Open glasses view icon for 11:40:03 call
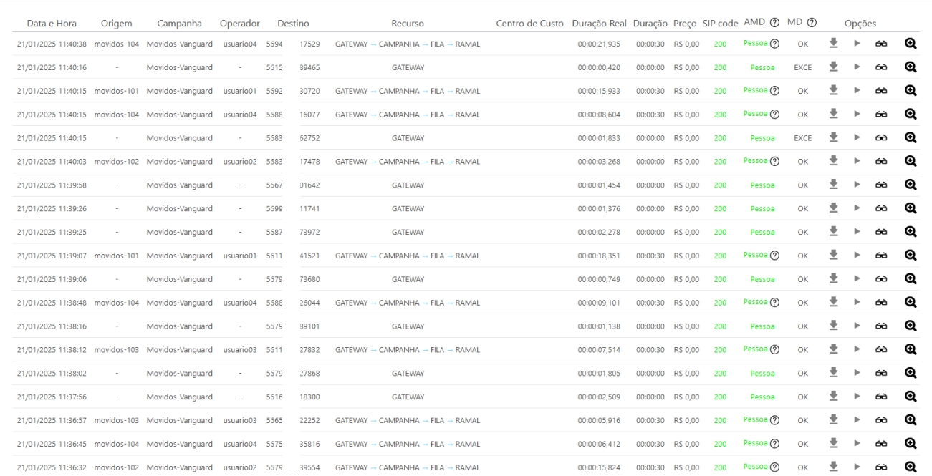932x476 pixels. [880, 162]
